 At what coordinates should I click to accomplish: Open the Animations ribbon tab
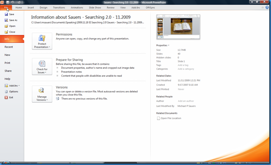point(77,8)
